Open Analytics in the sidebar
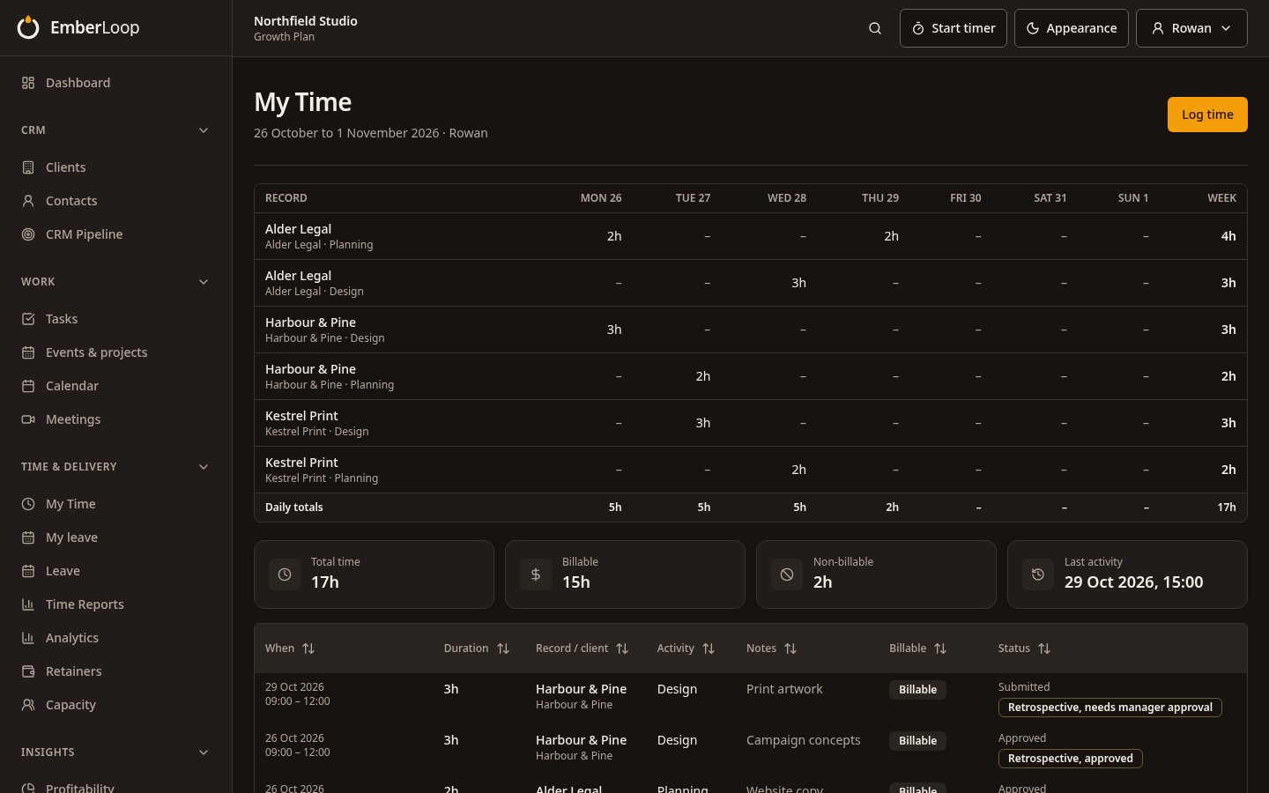Screen dimensions: 1269x793 coord(115,638)
